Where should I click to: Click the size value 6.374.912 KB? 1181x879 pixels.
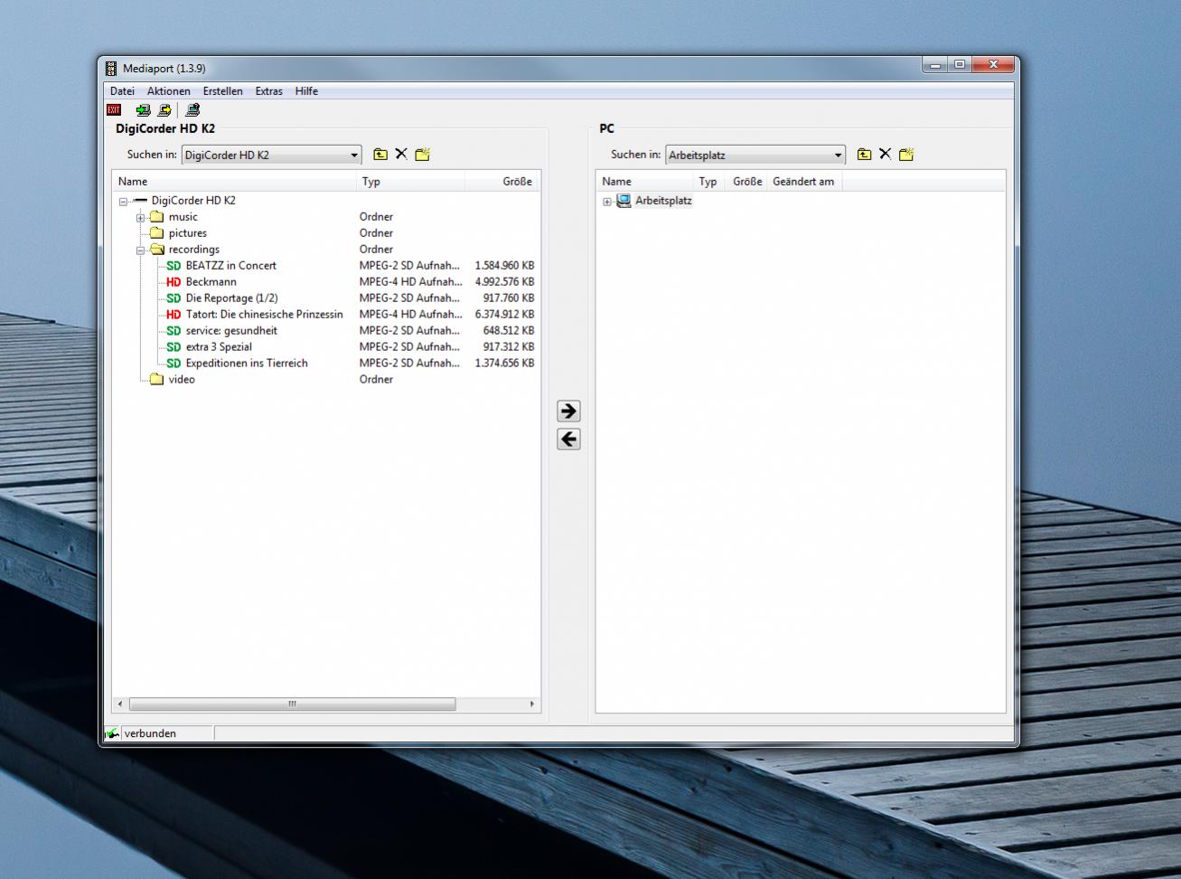coord(504,315)
